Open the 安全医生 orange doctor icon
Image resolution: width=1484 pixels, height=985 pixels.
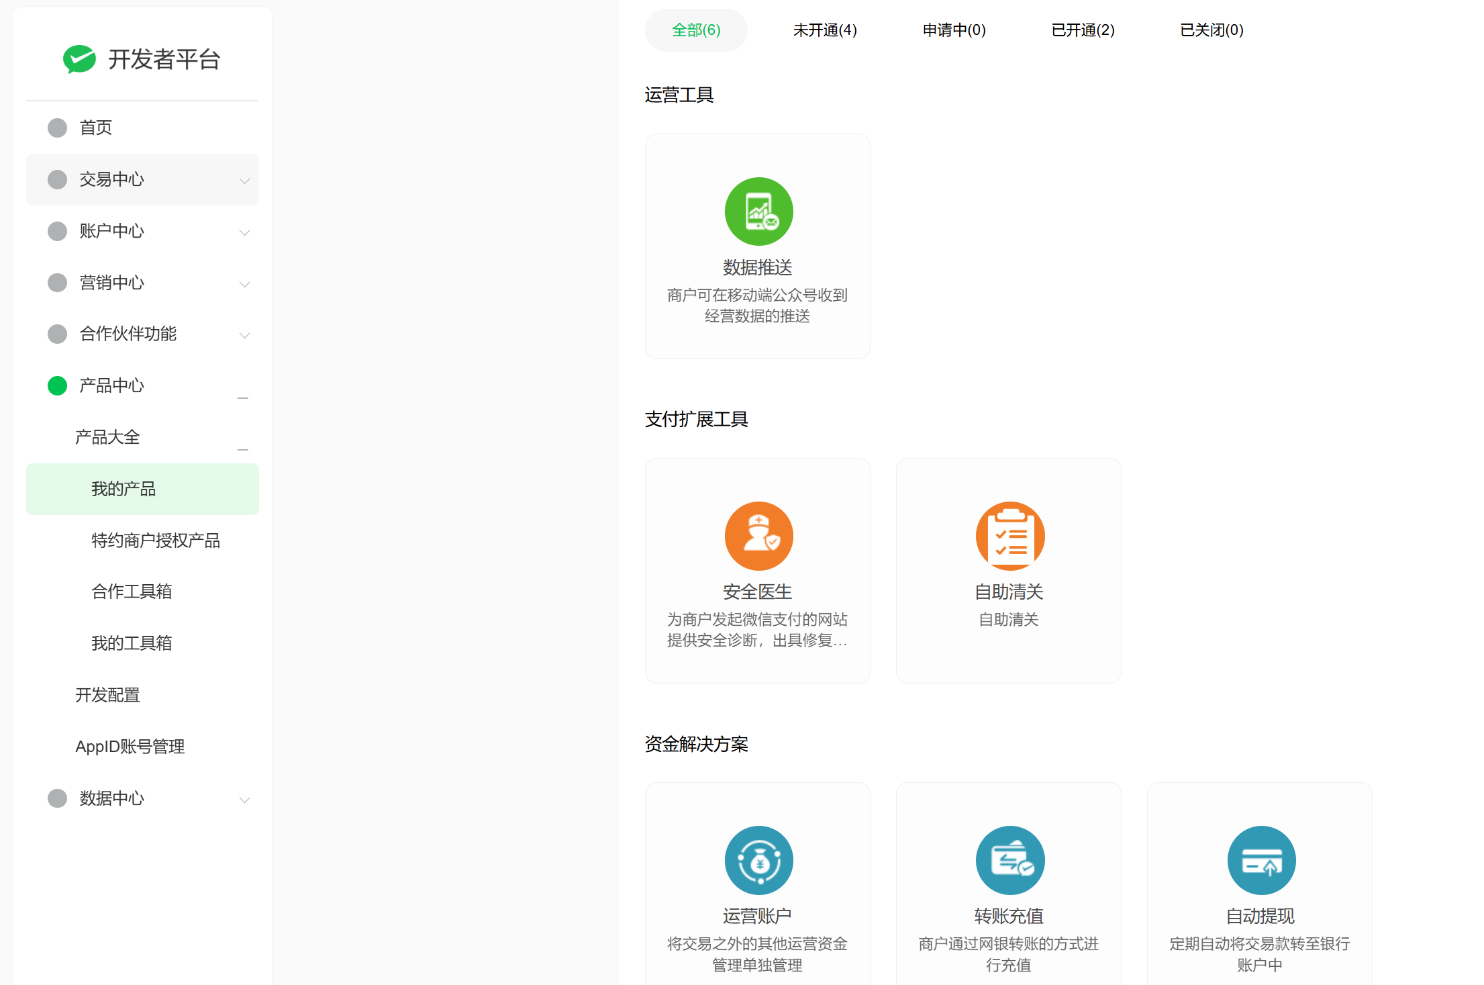(x=758, y=536)
